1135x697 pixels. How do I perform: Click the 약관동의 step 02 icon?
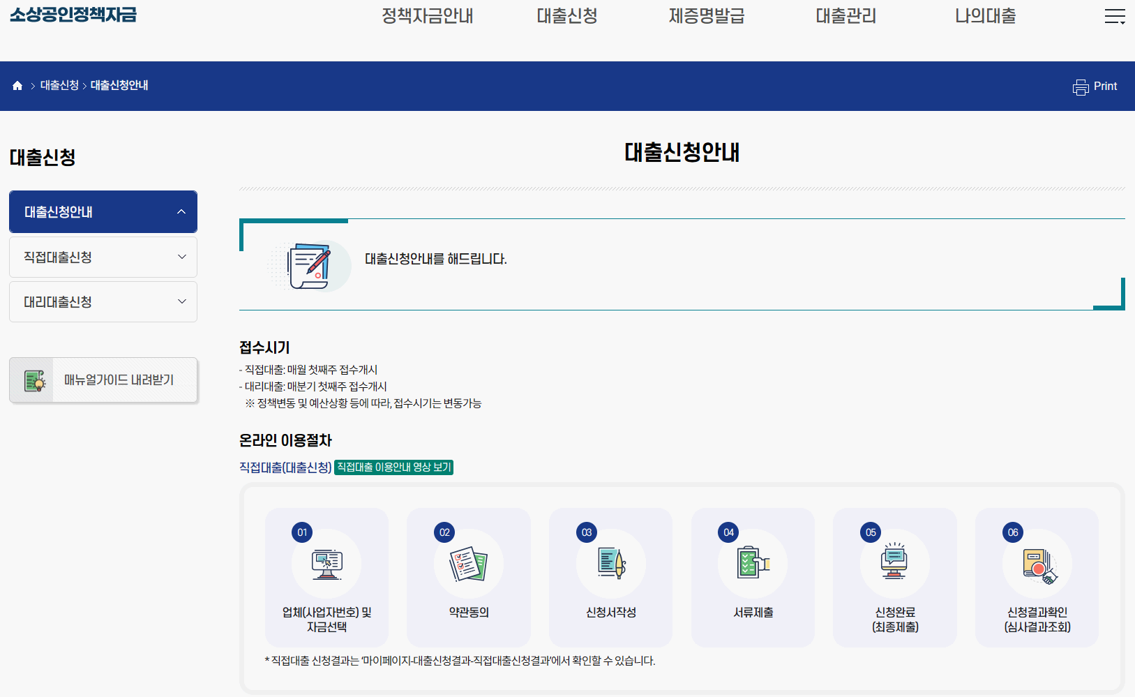tap(468, 564)
